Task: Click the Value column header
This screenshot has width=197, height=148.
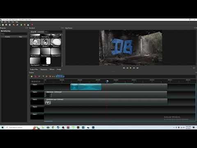Action: coord(21,37)
